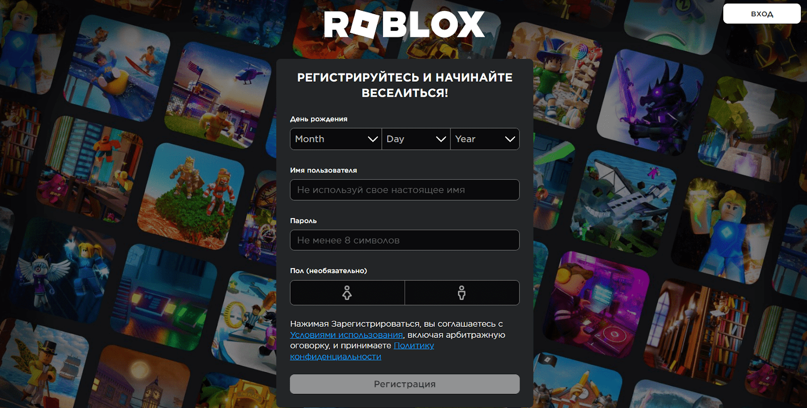Screen dimensions: 807x408
Task: Click the username input field
Action: pos(405,190)
